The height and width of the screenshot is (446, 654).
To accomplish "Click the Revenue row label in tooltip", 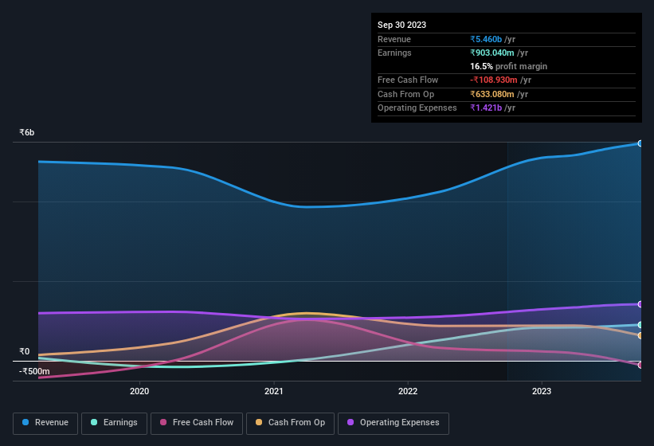I will point(394,39).
